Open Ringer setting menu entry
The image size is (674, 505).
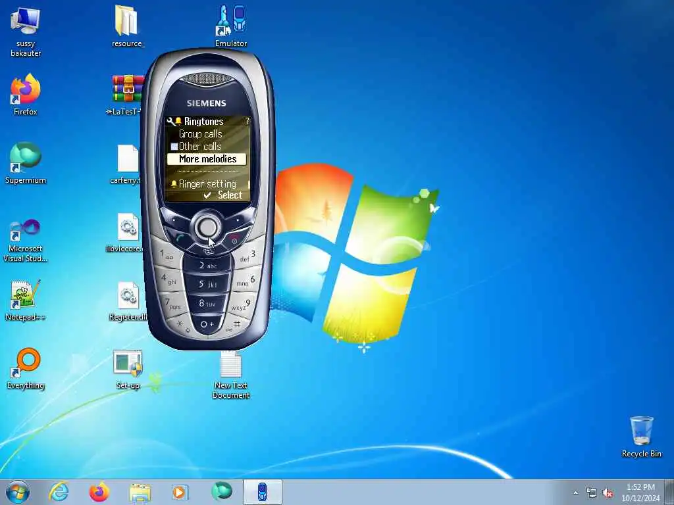[x=207, y=184]
